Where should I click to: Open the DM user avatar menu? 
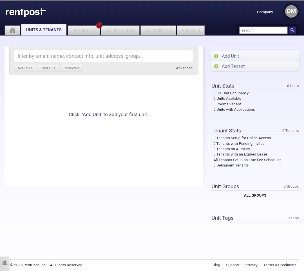(291, 12)
